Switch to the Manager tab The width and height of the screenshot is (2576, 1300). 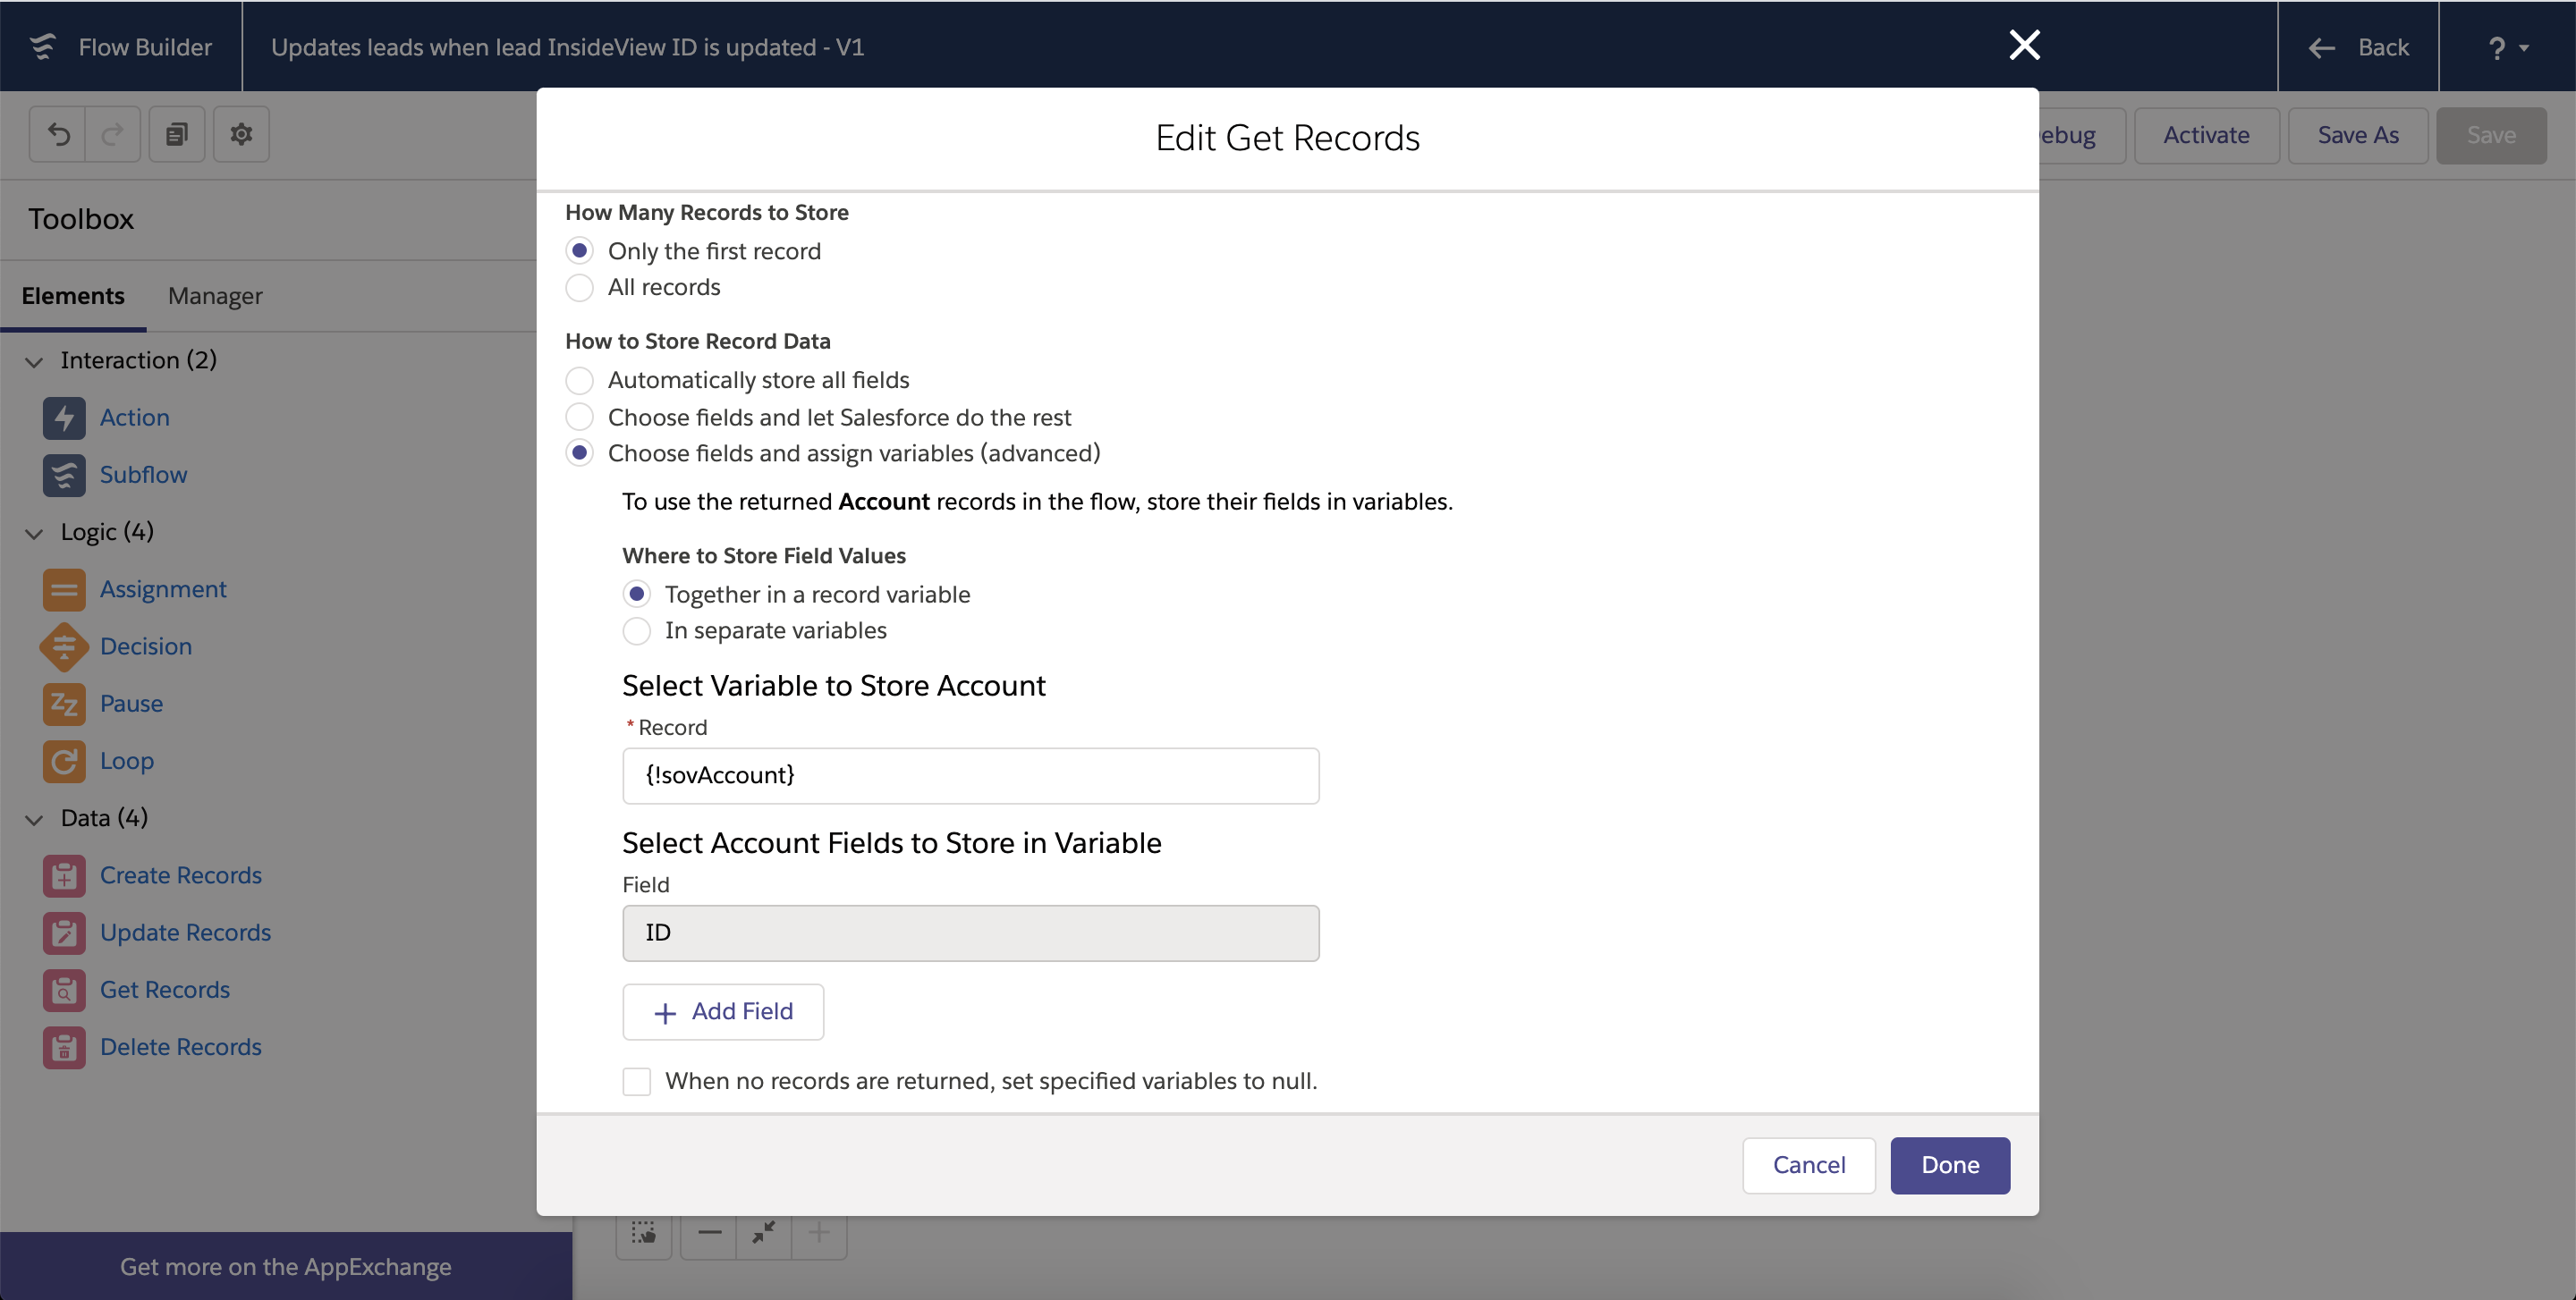point(215,296)
